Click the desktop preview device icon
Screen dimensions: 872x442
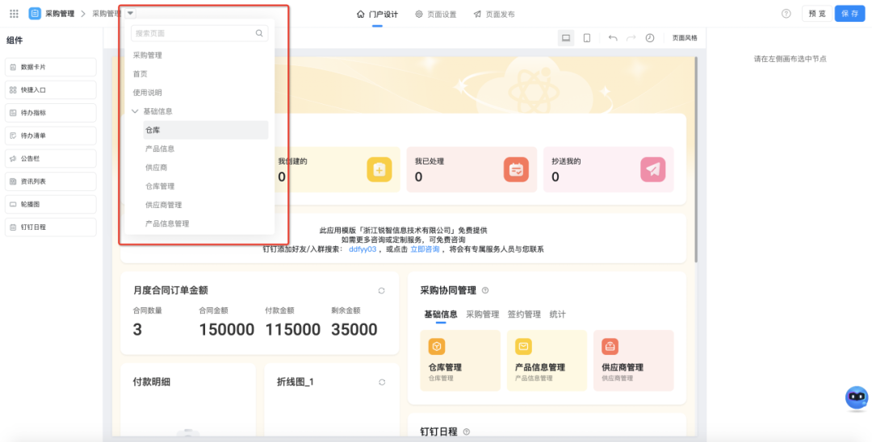point(566,38)
